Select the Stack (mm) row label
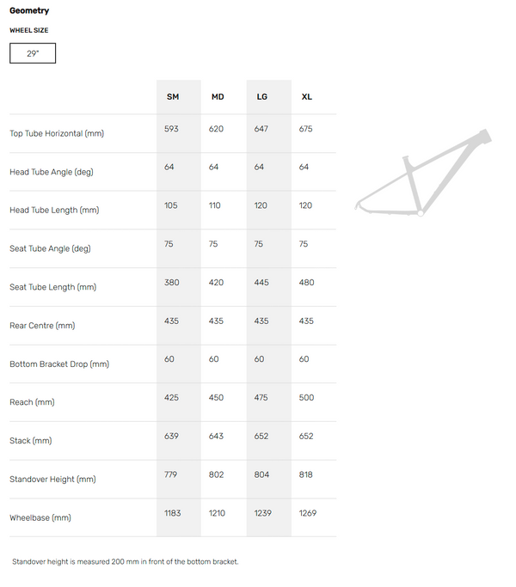 tap(31, 441)
